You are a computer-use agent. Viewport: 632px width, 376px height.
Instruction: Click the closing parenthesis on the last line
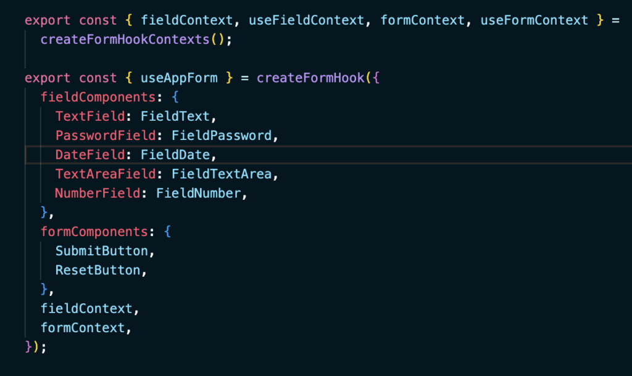pyautogui.click(x=36, y=347)
